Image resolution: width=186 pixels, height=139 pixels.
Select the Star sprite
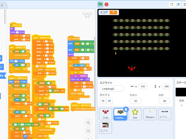point(135,114)
